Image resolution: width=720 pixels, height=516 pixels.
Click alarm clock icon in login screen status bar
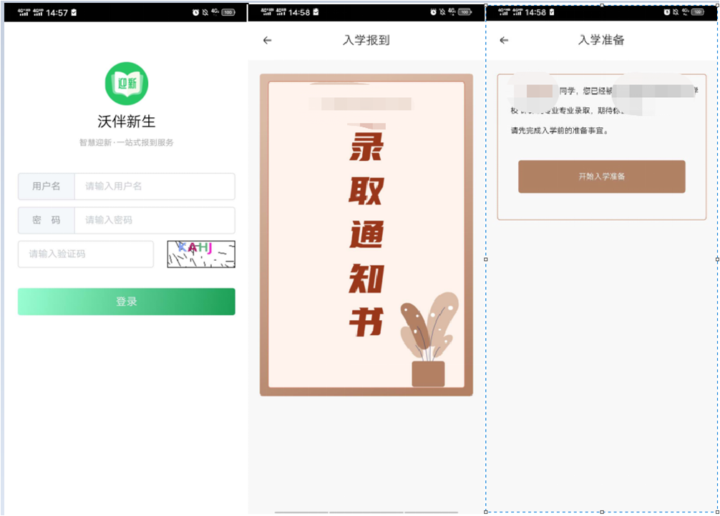click(x=195, y=12)
